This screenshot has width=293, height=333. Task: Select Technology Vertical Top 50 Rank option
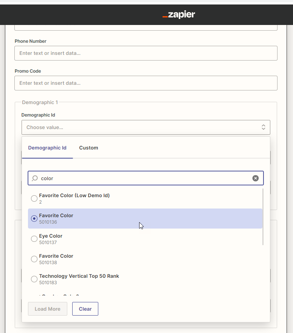(x=34, y=279)
